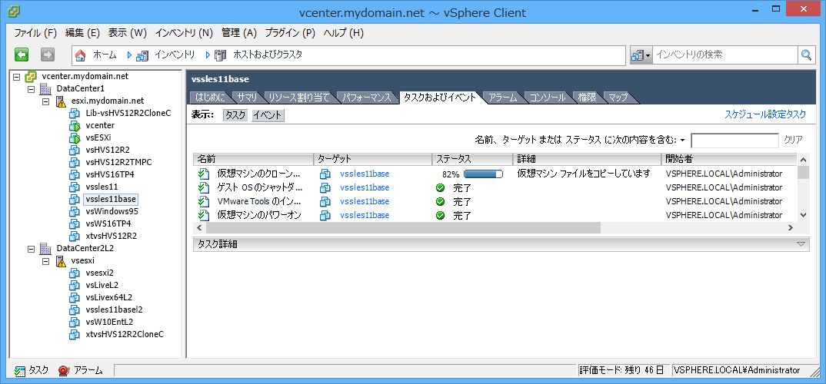This screenshot has height=384, width=826.
Task: Click the vcenter.mydomain.net server icon in tree
Action: coord(31,76)
